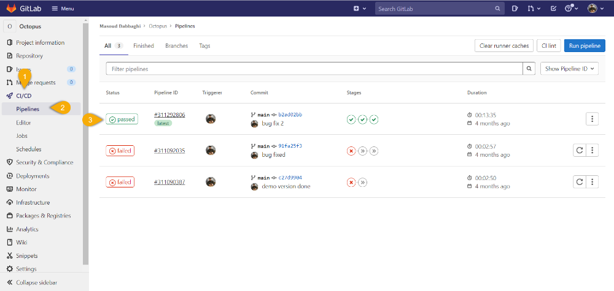Select Jobs under CI/CD
614x291 pixels.
point(21,136)
